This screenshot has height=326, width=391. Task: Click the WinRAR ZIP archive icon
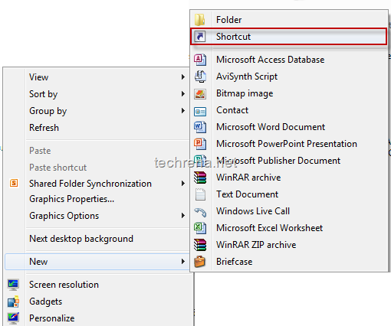pos(200,245)
